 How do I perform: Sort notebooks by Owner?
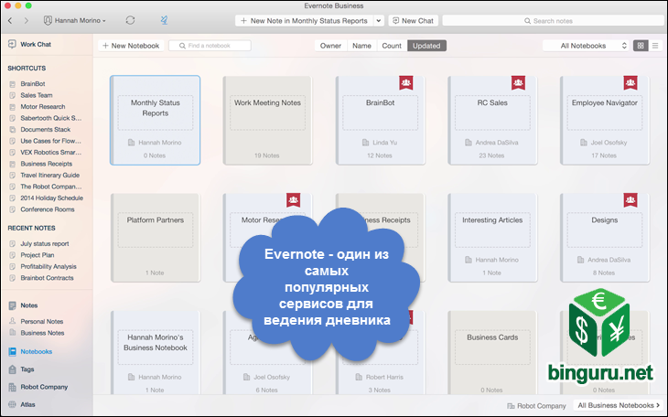[330, 46]
